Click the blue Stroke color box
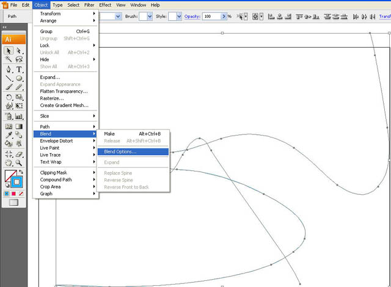 [x=16, y=182]
